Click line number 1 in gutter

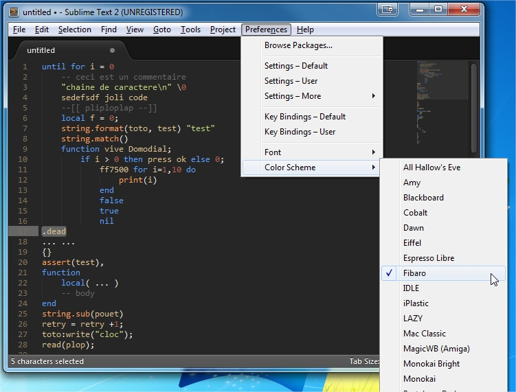point(25,67)
